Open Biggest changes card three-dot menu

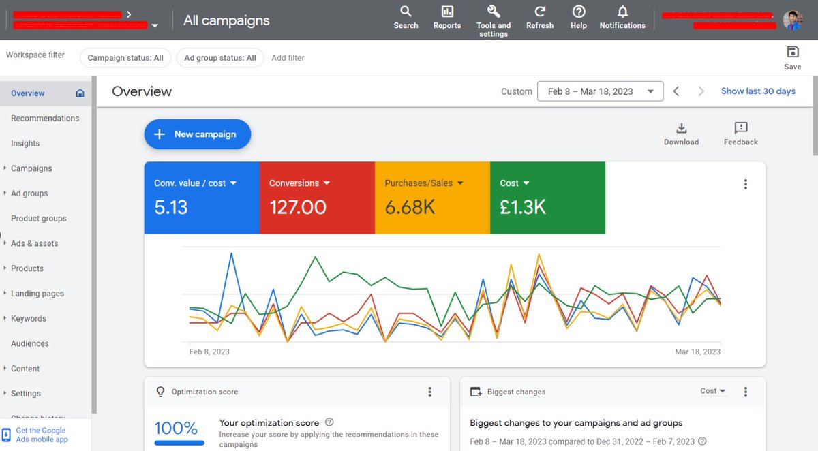click(745, 392)
